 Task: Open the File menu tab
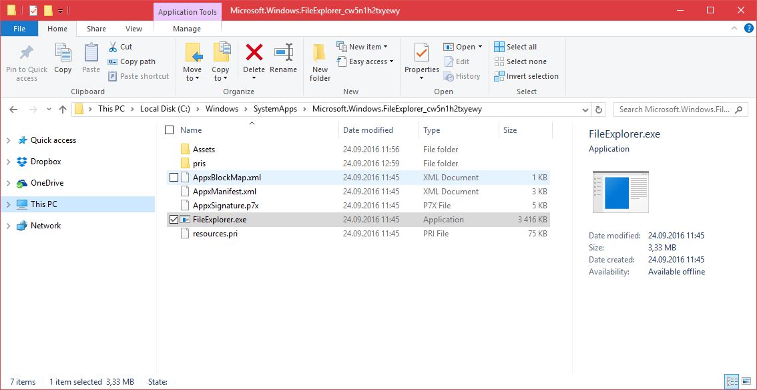tap(19, 29)
